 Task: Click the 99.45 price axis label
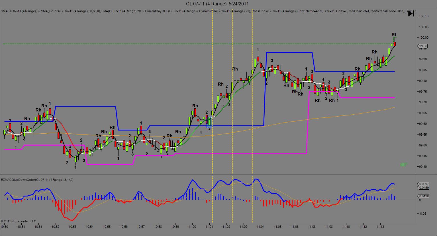pyautogui.click(x=423, y=156)
